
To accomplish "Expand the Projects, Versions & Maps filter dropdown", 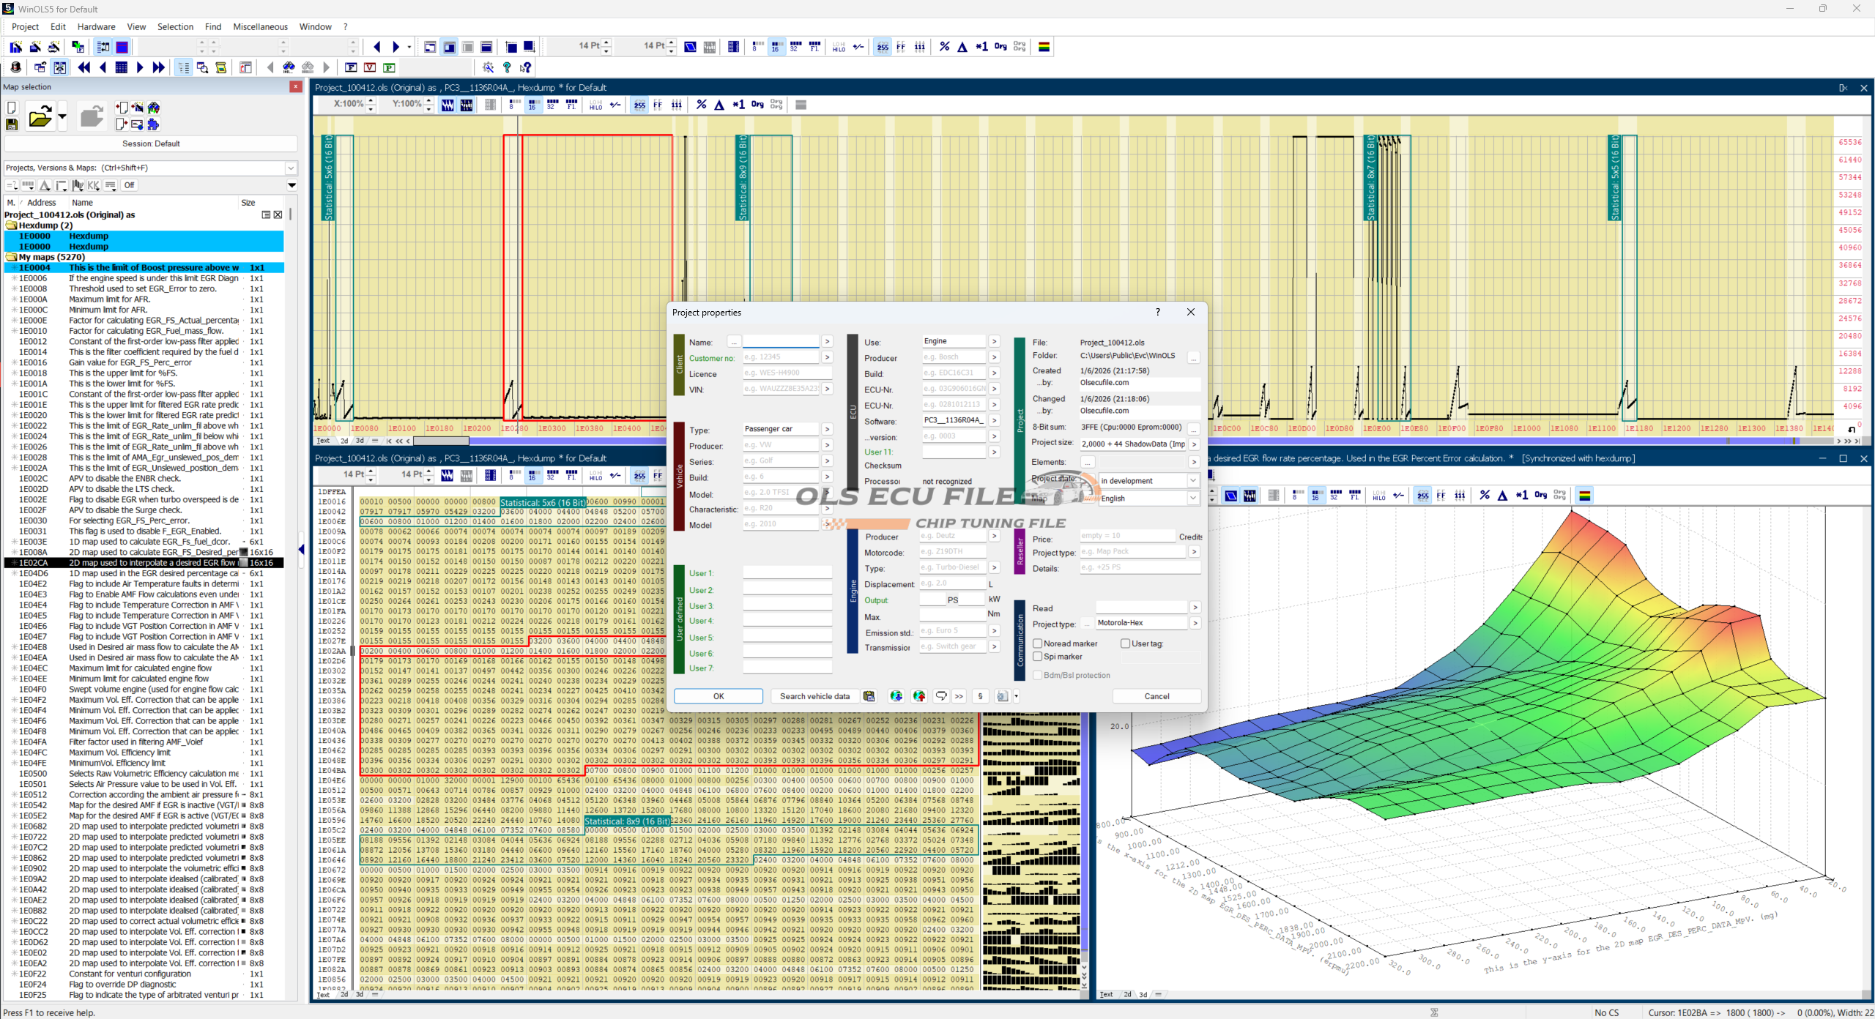I will tap(291, 168).
